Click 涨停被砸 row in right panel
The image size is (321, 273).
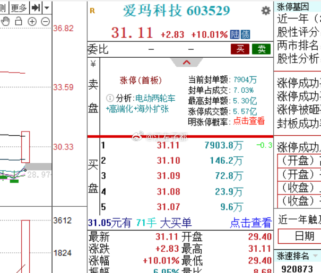(299, 110)
